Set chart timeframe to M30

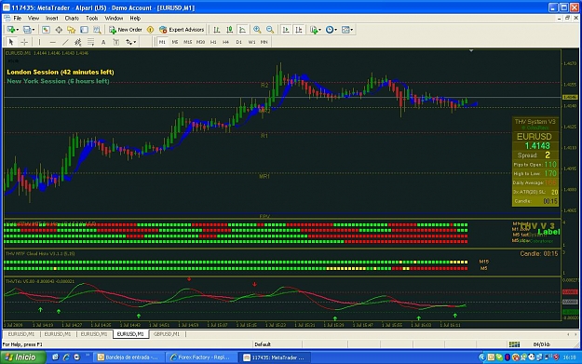(x=200, y=42)
